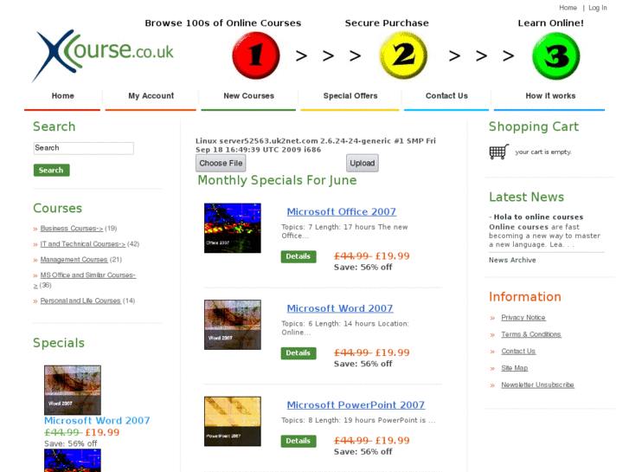Viewport: 629px width, 472px height.
Task: Click the Choose File button
Action: pyautogui.click(x=221, y=163)
